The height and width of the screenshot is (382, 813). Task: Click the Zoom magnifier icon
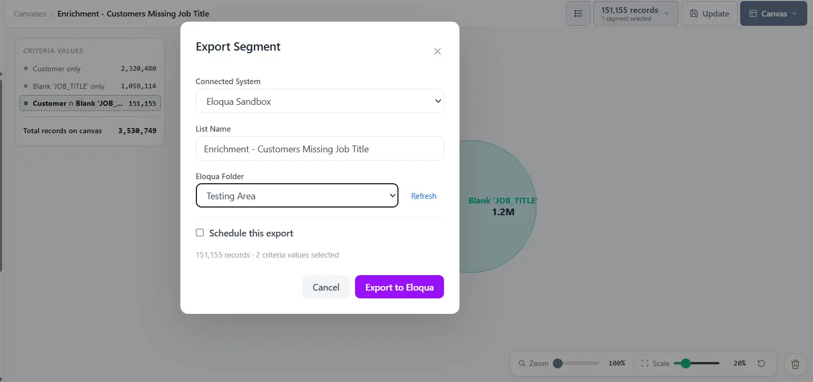[522, 363]
